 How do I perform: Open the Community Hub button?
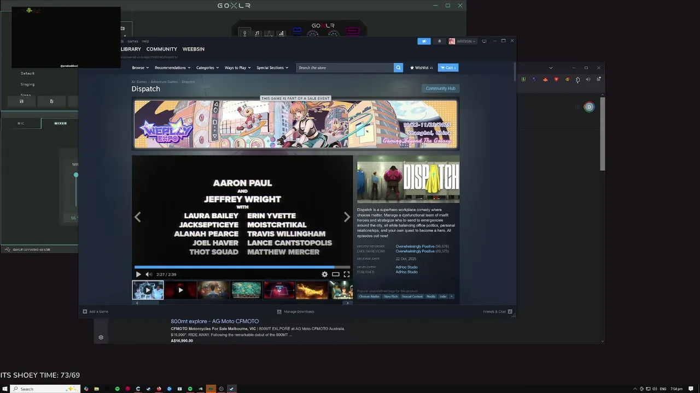point(440,88)
